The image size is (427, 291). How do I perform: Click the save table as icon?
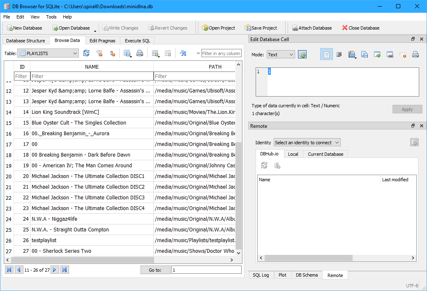[127, 53]
